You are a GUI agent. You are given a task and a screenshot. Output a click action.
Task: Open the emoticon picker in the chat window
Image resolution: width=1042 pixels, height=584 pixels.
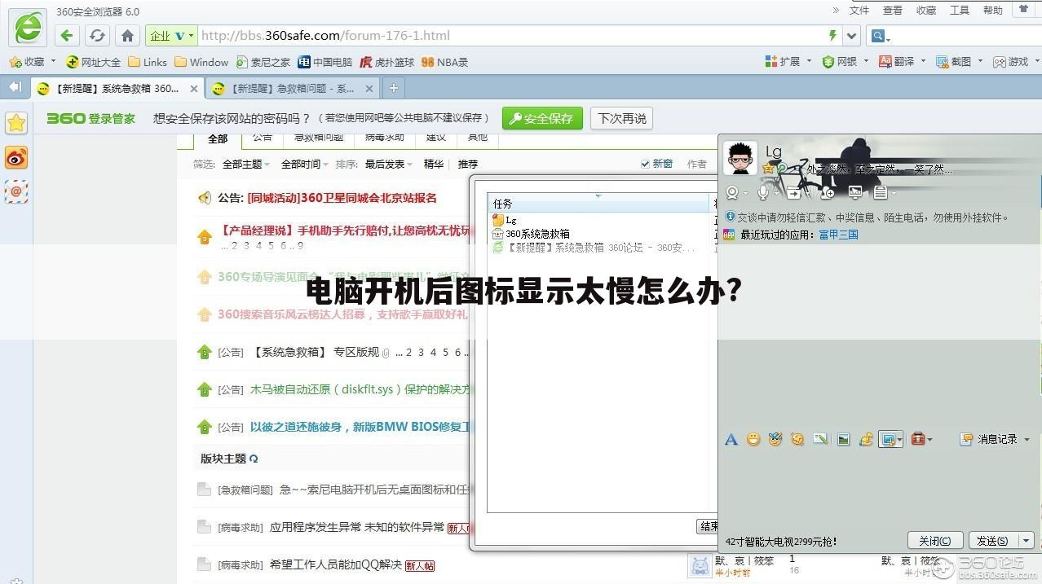click(753, 439)
